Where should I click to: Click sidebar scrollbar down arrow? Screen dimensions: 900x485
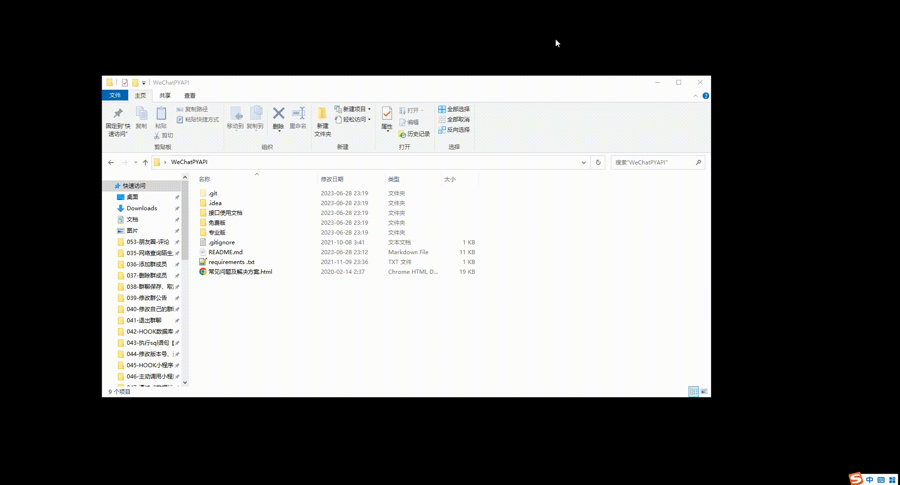click(185, 382)
